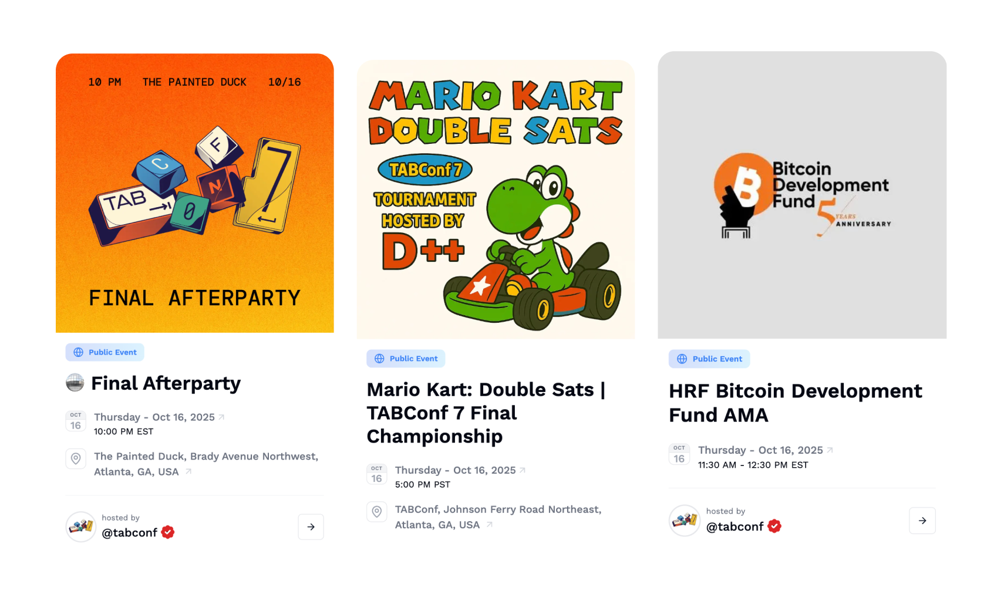Open the Final Afterparty poster image
Image resolution: width=1004 pixels, height=601 pixels.
click(195, 193)
